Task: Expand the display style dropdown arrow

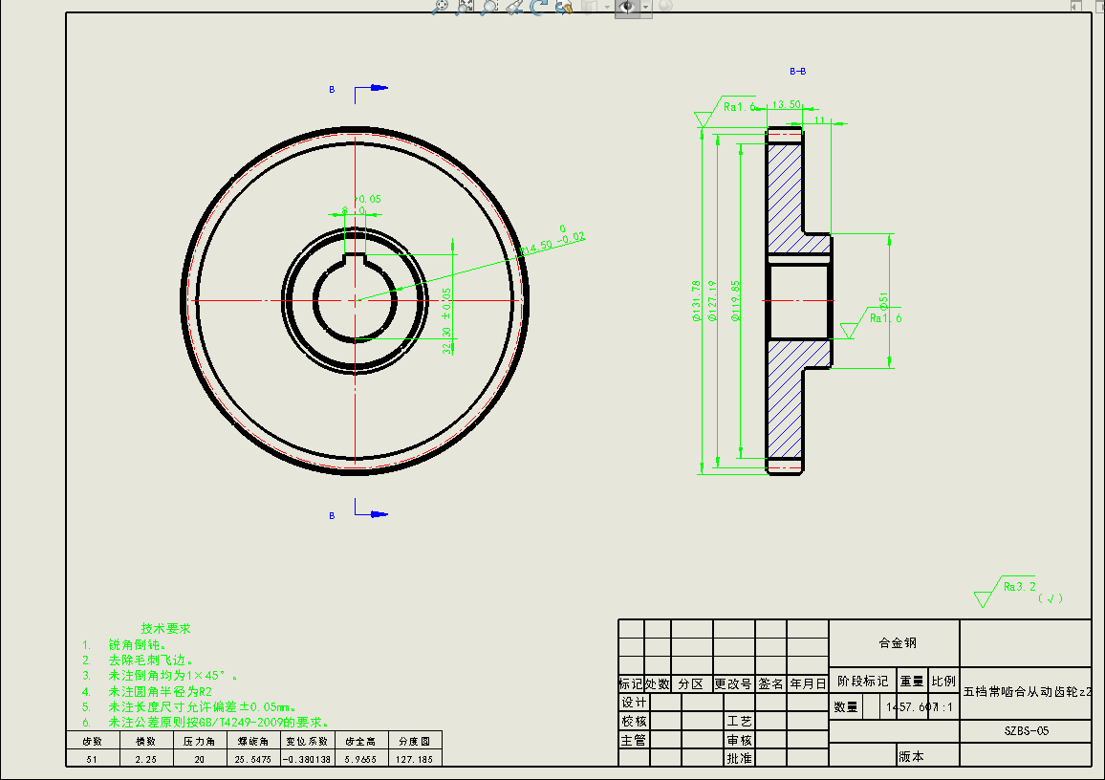Action: (x=606, y=6)
